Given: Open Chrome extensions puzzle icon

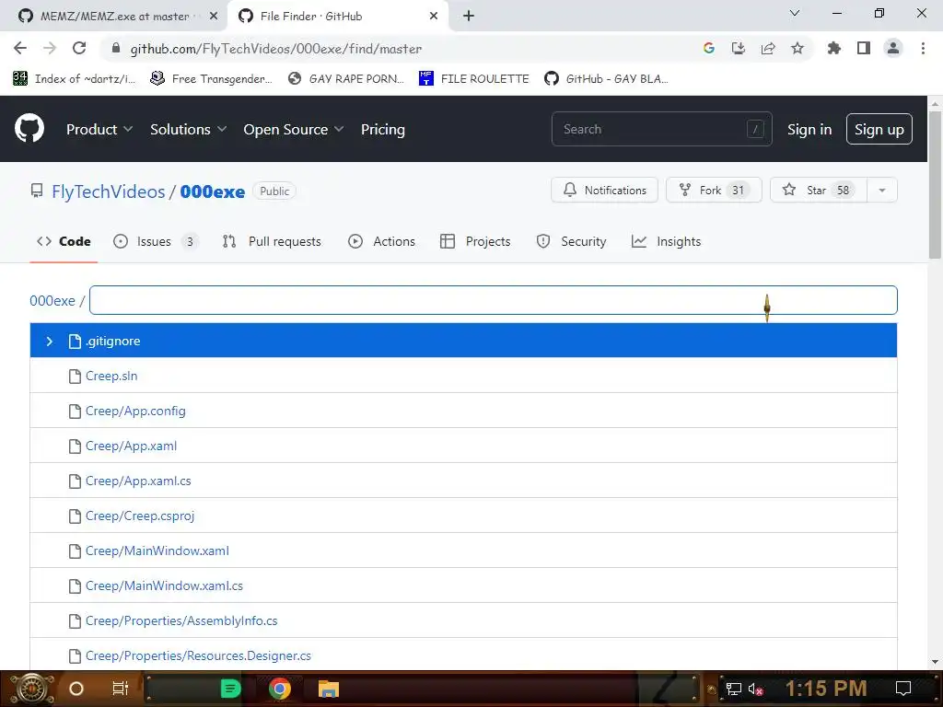Looking at the screenshot, I should click(833, 48).
